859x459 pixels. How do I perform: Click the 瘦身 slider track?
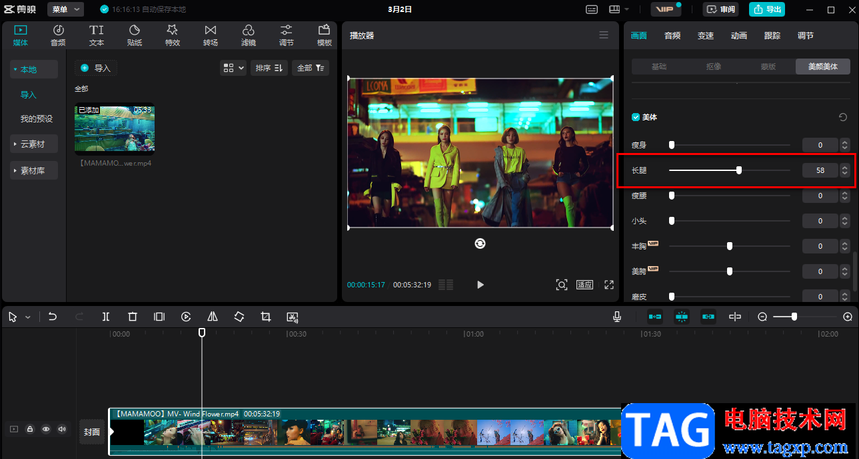click(730, 145)
